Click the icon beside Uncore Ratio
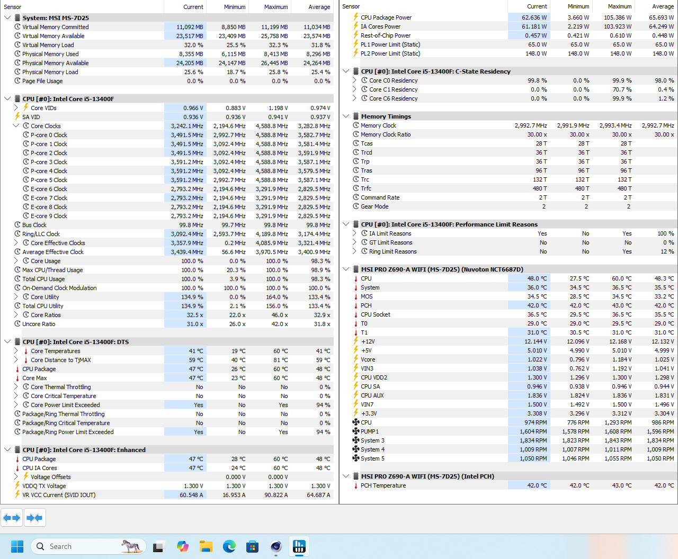 point(17,324)
